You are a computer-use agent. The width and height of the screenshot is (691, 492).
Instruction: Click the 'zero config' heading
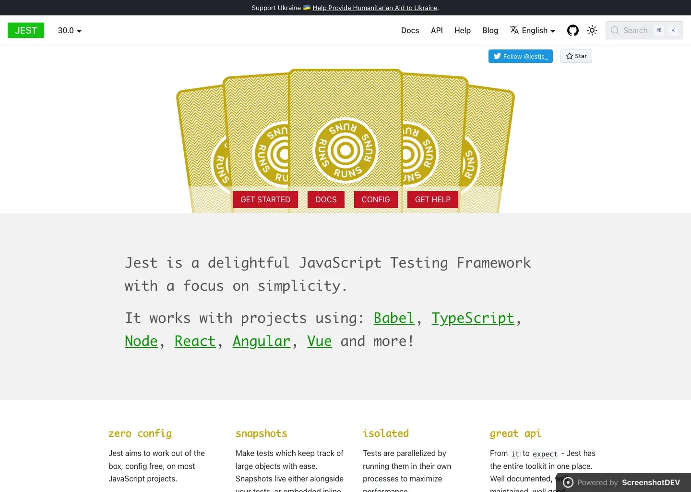[140, 433]
